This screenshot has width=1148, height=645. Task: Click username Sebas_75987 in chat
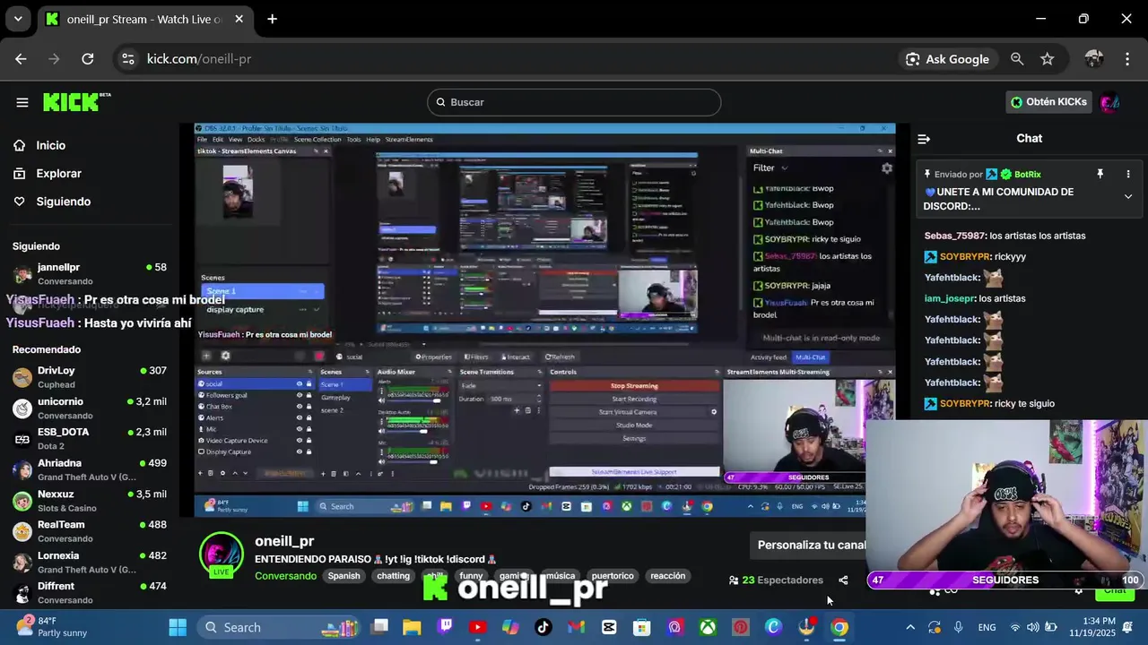click(x=954, y=236)
